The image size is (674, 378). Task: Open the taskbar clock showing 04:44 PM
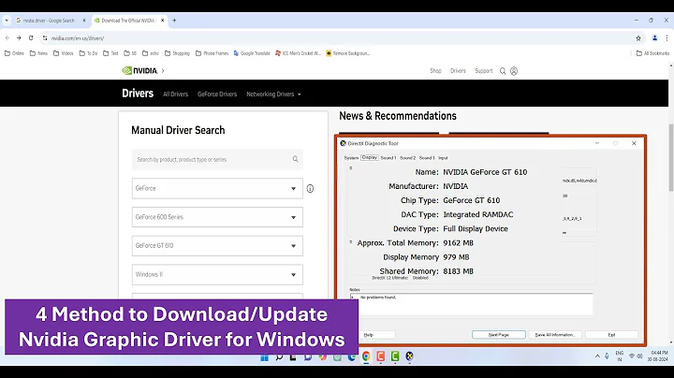[659, 356]
